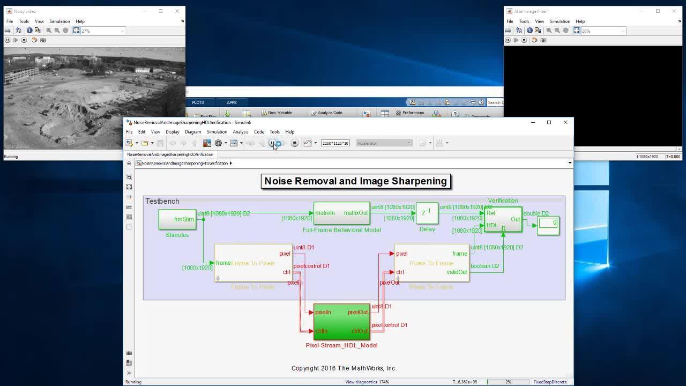The image size is (686, 386).
Task: Toggle the checkbox area icon in Simulink palette
Action: click(129, 227)
